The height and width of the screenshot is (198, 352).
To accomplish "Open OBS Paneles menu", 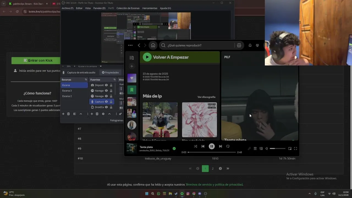I will 99,8.
